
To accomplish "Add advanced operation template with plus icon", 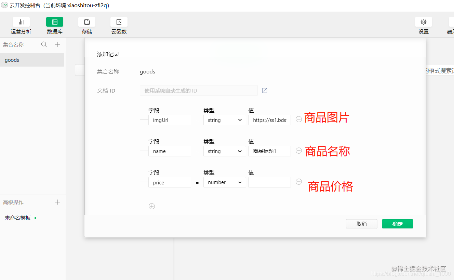I will pos(57,202).
